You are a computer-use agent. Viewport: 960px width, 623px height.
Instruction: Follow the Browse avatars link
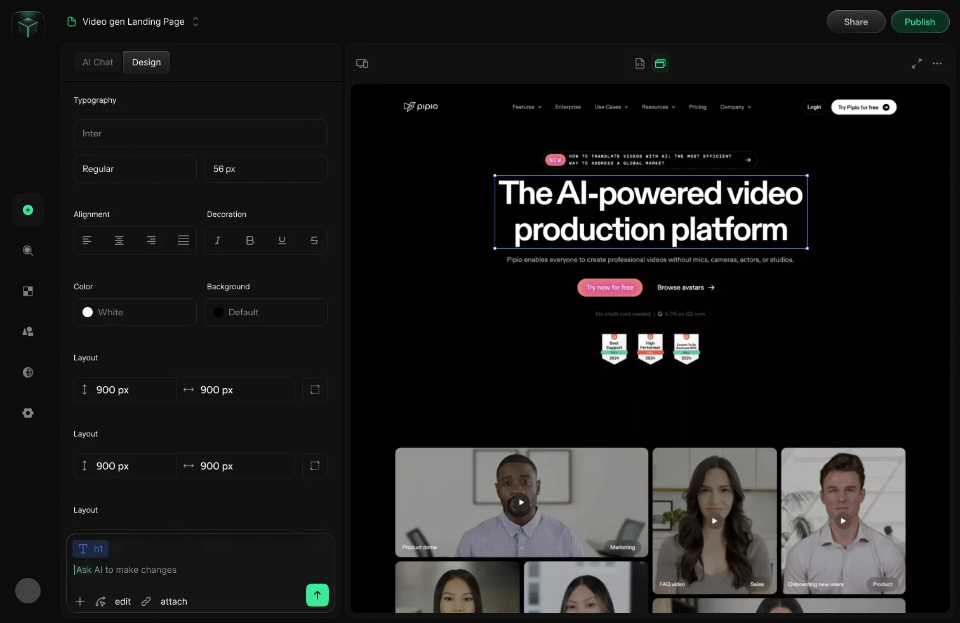click(x=686, y=287)
